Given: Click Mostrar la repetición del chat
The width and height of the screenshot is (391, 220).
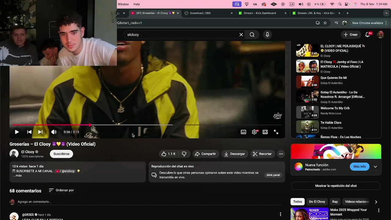Looking at the screenshot, I should click(x=336, y=186).
